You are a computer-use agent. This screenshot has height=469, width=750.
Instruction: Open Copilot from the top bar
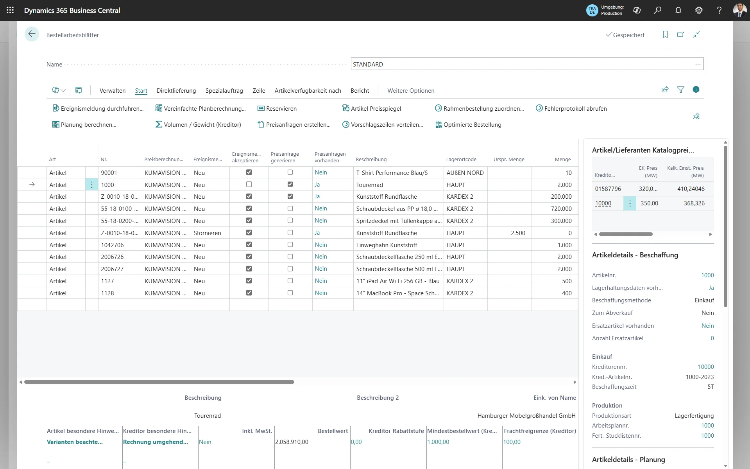pyautogui.click(x=637, y=10)
